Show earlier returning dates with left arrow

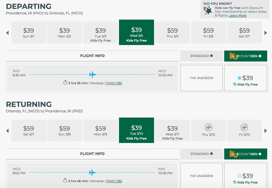click(x=7, y=130)
